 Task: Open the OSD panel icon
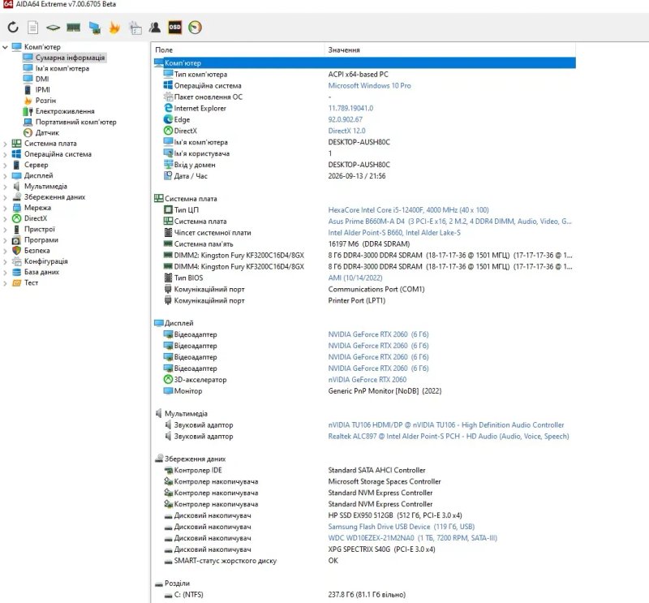[174, 28]
